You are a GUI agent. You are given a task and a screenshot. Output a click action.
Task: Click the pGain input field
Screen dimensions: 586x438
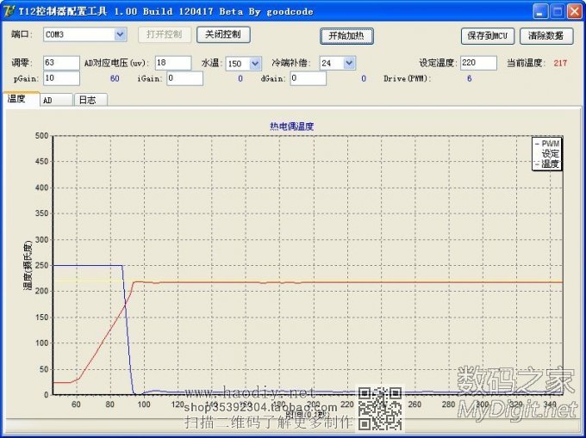[60, 78]
